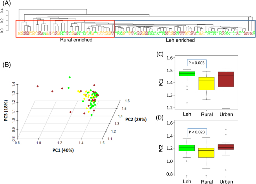The width and height of the screenshot is (256, 184).
Task: Click dendrogram leaf labeled 61 near right end
Action: click(251, 33)
